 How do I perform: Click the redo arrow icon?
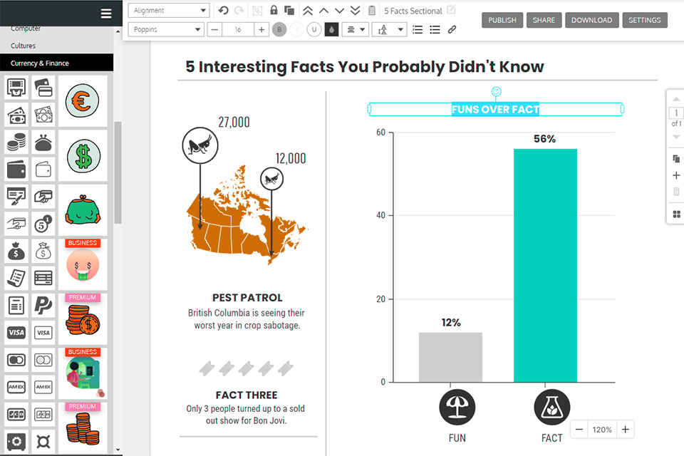[x=239, y=11]
